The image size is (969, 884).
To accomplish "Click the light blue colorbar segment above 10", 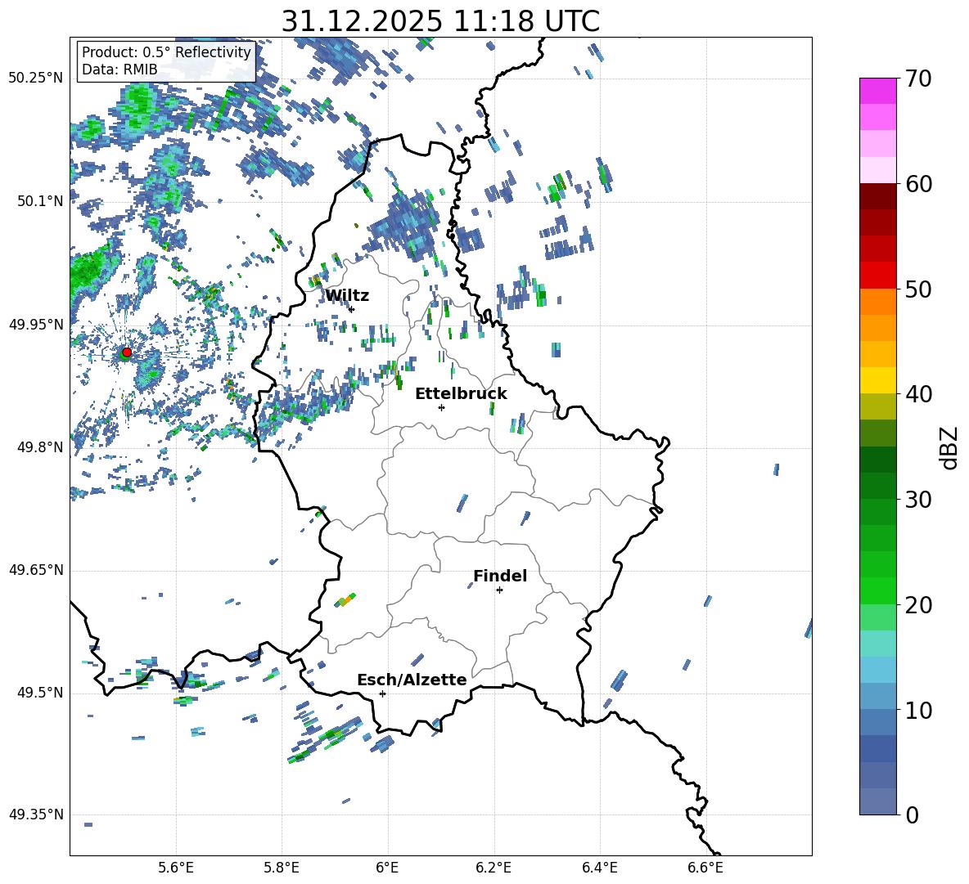I will 877,670.
